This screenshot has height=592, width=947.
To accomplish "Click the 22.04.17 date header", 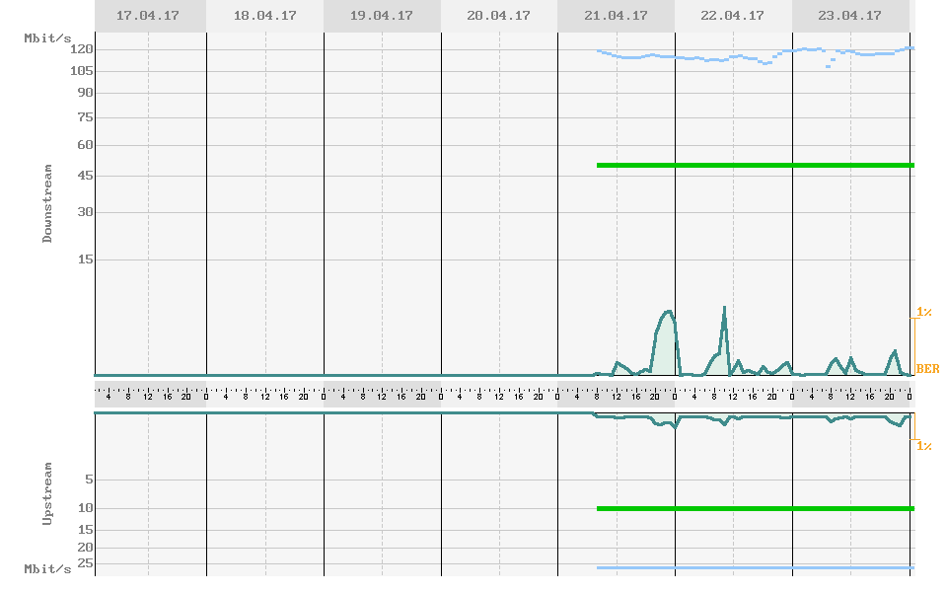I will click(x=732, y=16).
